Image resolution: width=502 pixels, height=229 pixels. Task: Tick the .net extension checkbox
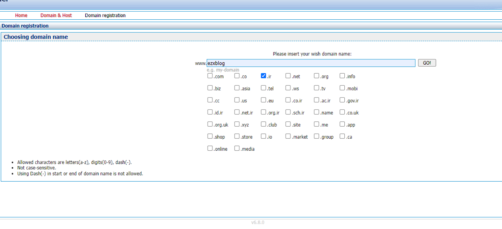(x=288, y=76)
